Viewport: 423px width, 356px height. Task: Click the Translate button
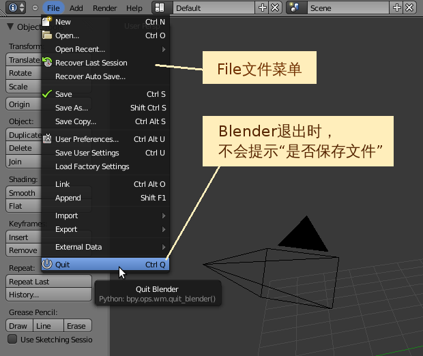(x=24, y=59)
